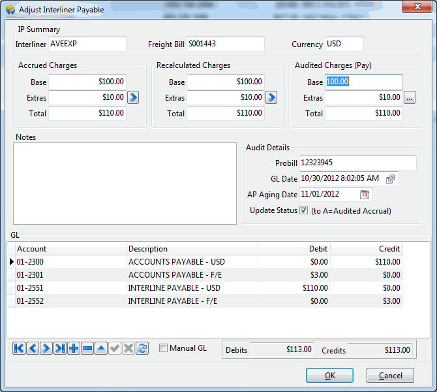Open audited extras ellipsis button
This screenshot has width=437, height=392.
coord(410,97)
